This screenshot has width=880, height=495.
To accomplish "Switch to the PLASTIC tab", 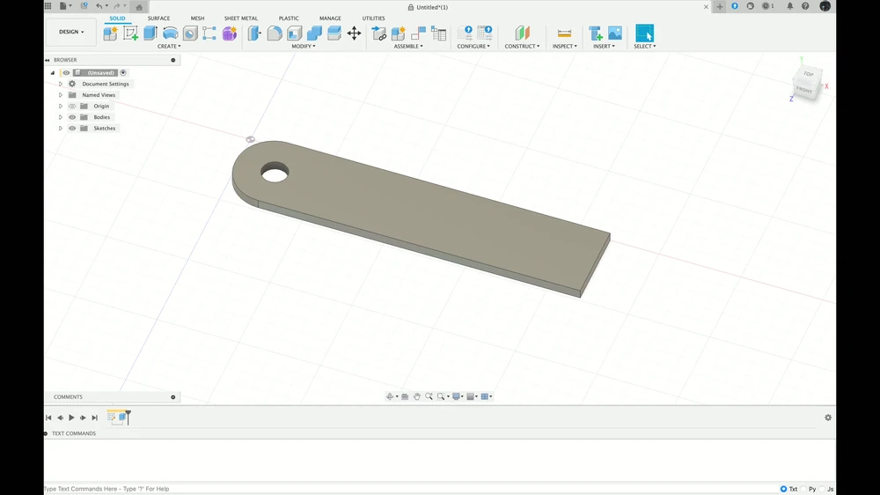I will [289, 18].
